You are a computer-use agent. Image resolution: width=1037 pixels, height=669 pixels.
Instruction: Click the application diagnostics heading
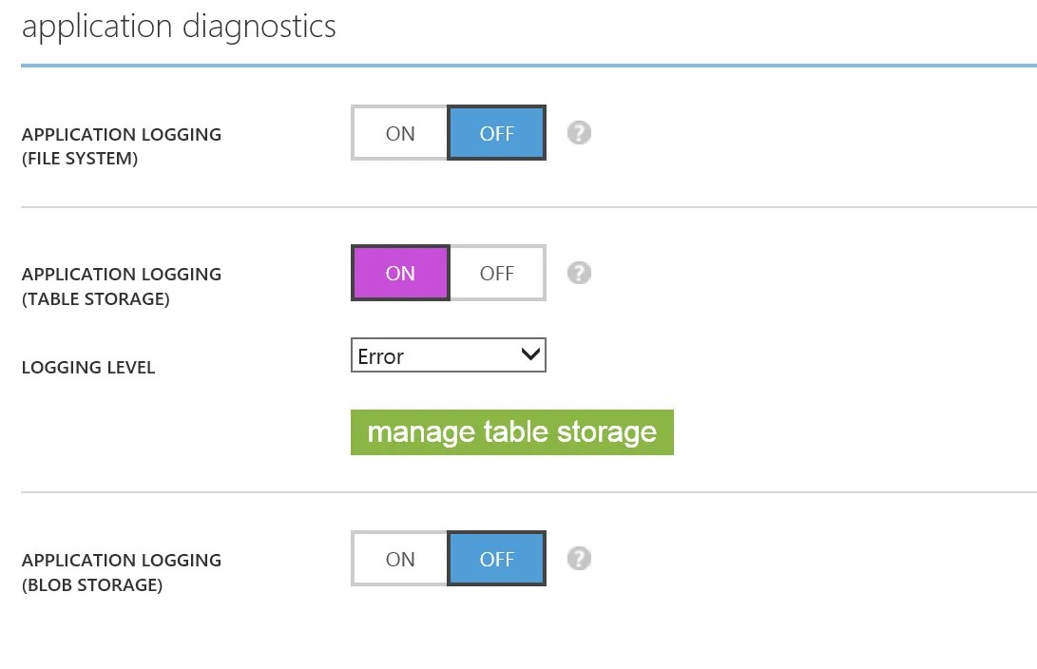coord(179,28)
